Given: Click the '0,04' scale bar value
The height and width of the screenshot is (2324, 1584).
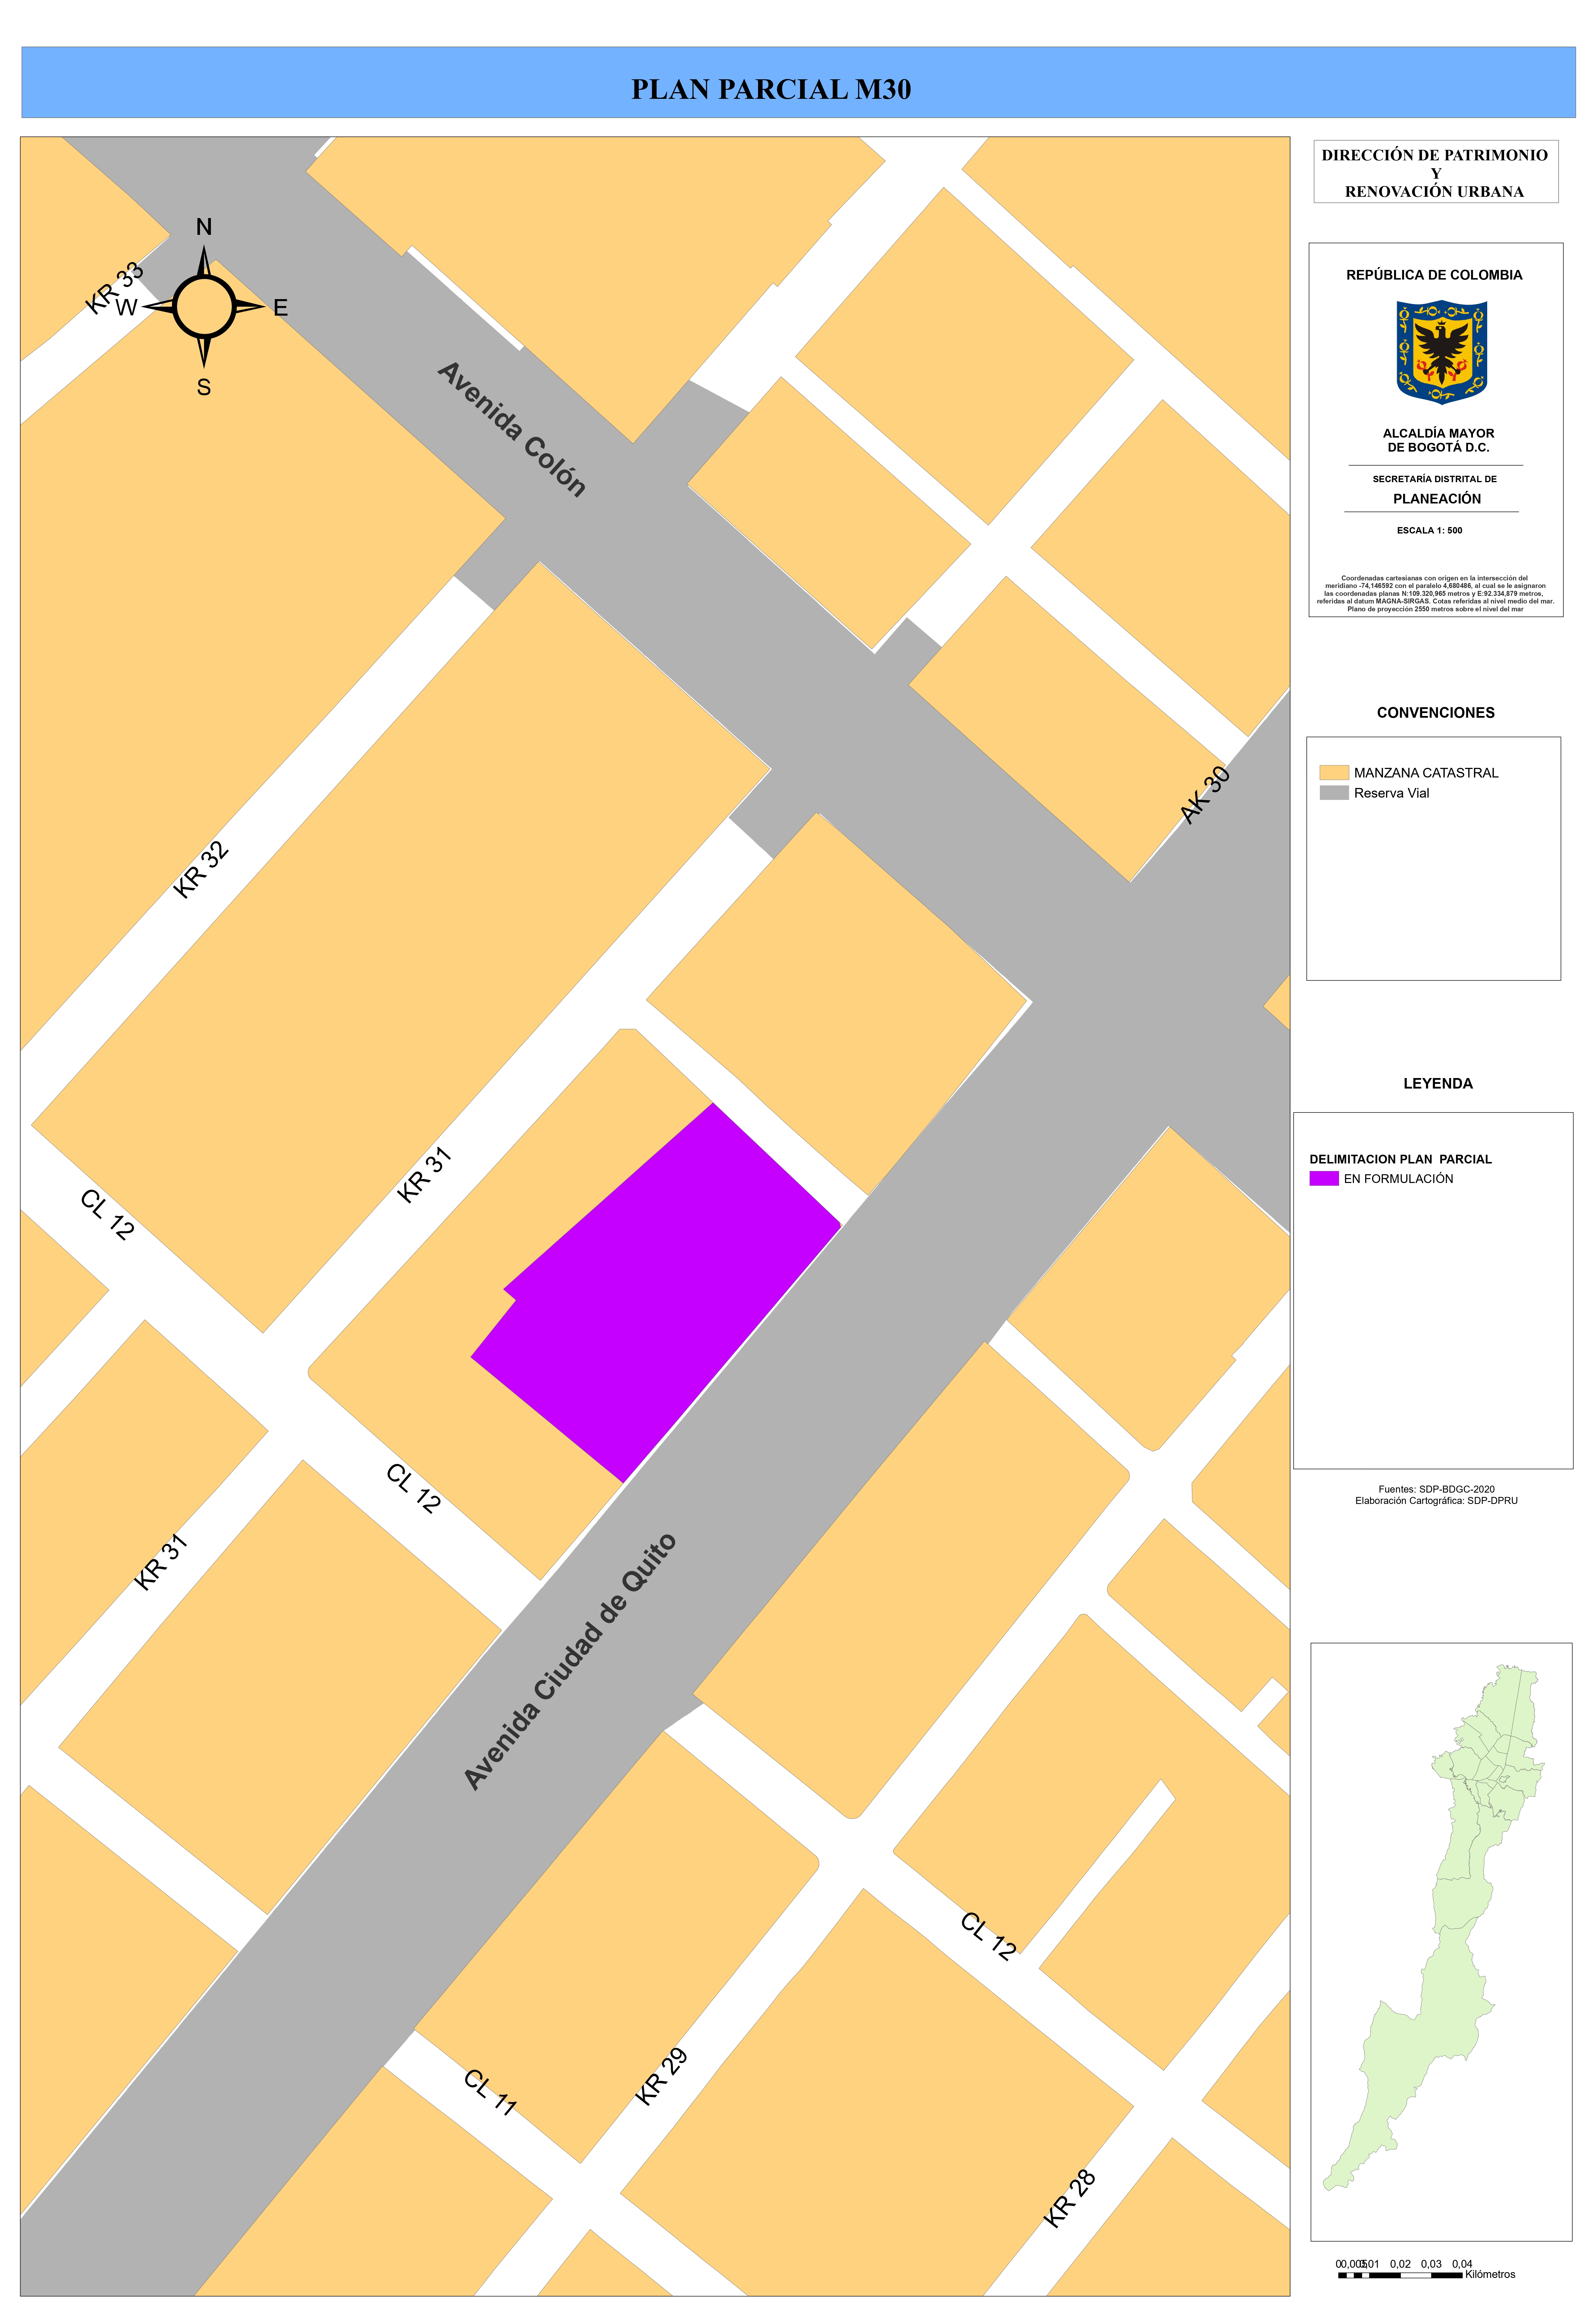Looking at the screenshot, I should tap(1462, 2264).
